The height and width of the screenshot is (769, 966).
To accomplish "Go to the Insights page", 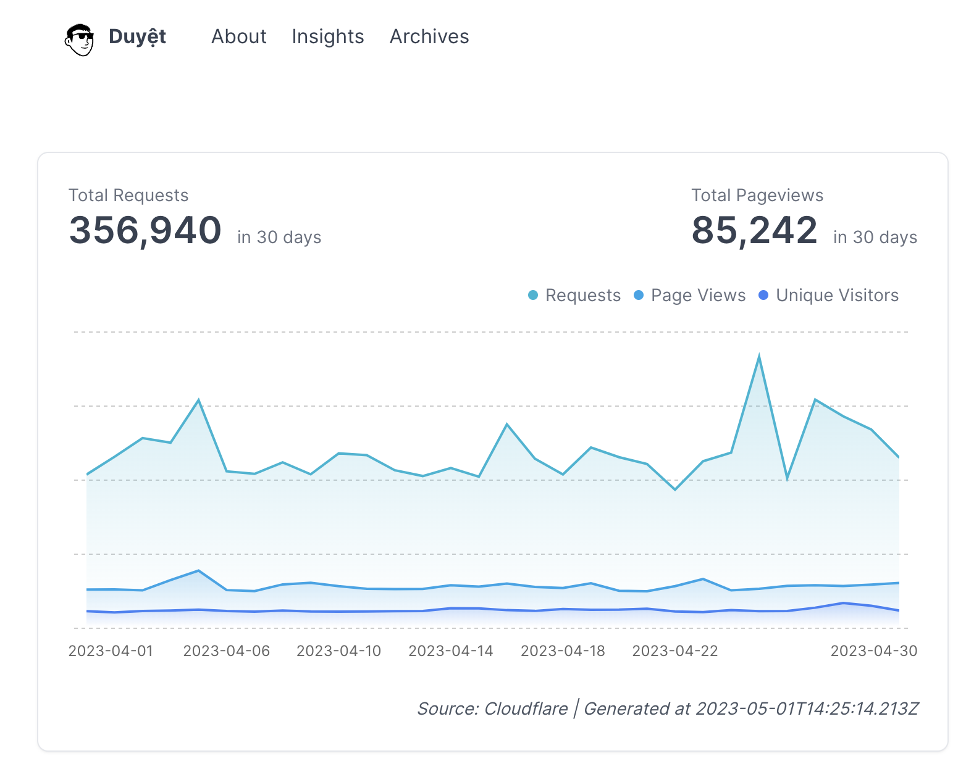I will (327, 37).
